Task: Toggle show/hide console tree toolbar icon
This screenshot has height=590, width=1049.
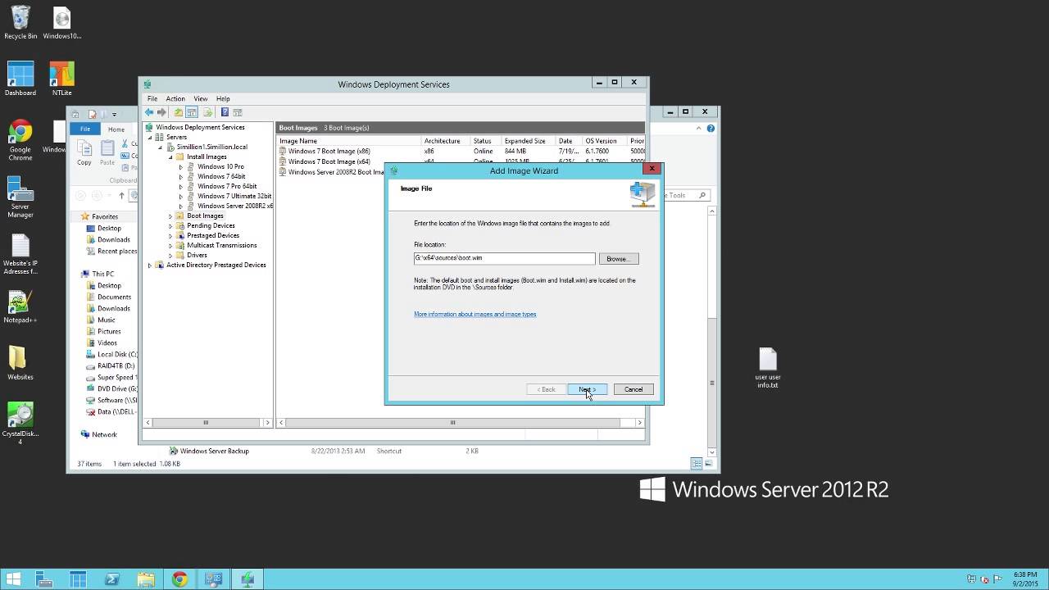Action: [191, 112]
